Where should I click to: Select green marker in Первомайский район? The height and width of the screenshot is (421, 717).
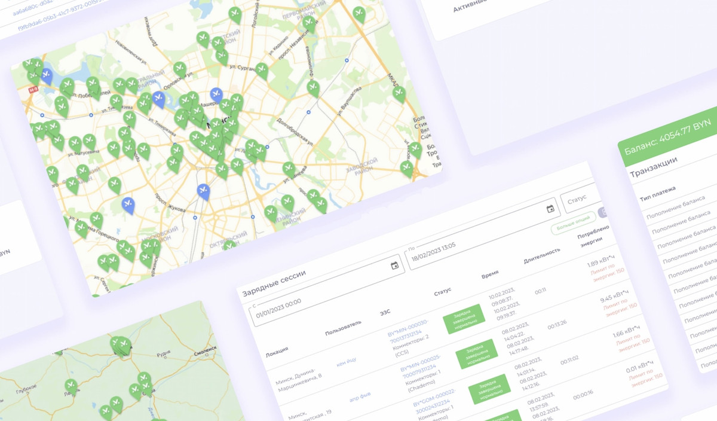click(x=308, y=24)
